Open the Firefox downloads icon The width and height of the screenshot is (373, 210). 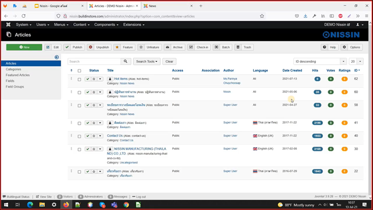click(x=306, y=16)
